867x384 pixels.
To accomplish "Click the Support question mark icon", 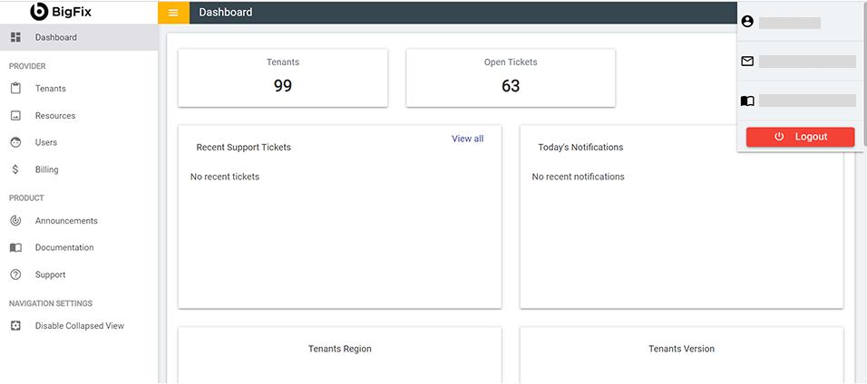I will (x=15, y=274).
